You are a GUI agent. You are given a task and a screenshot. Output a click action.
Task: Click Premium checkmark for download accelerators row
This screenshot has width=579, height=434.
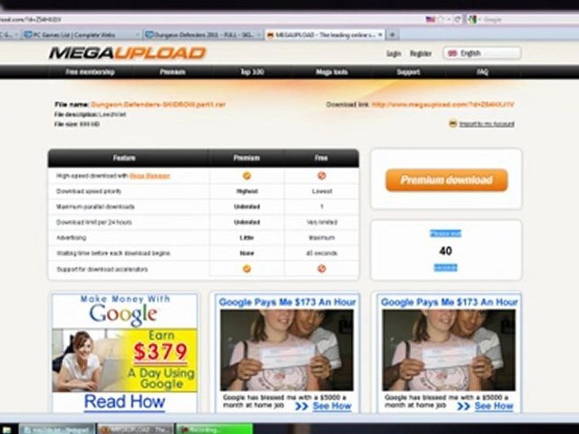point(247,269)
